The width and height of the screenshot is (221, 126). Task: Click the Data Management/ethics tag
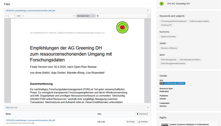click(x=190, y=60)
